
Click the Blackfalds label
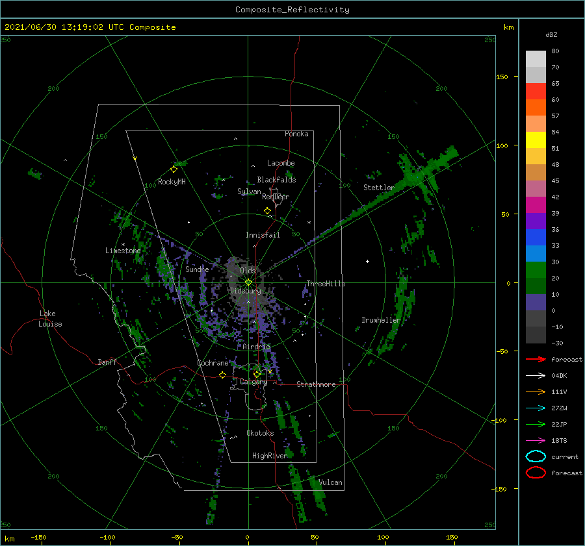(x=276, y=180)
